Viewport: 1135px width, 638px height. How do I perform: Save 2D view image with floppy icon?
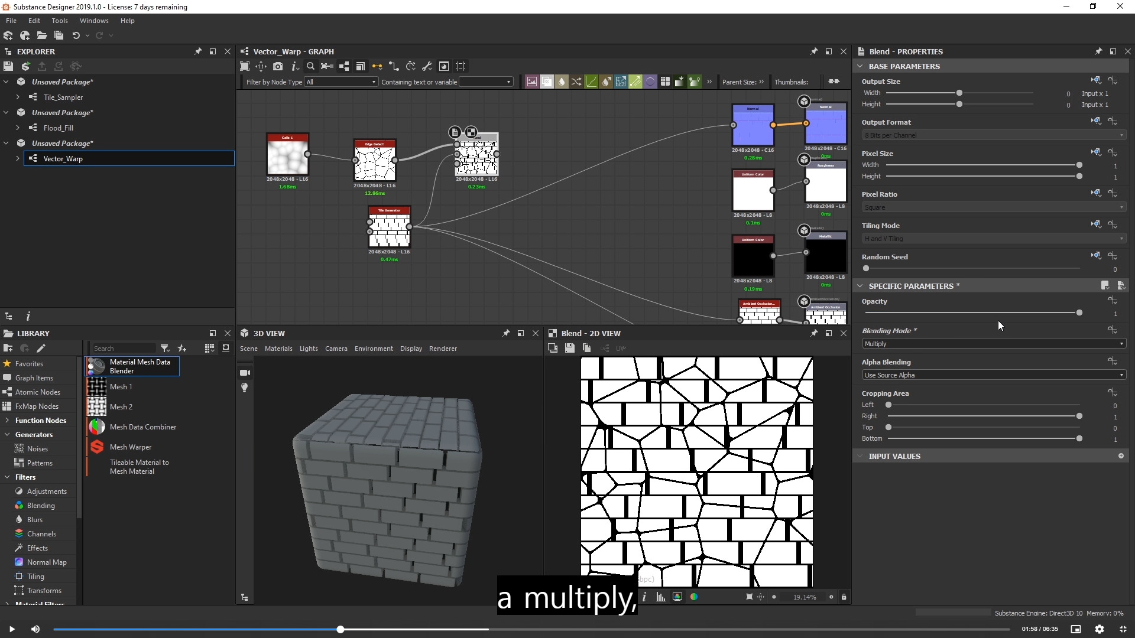click(569, 349)
